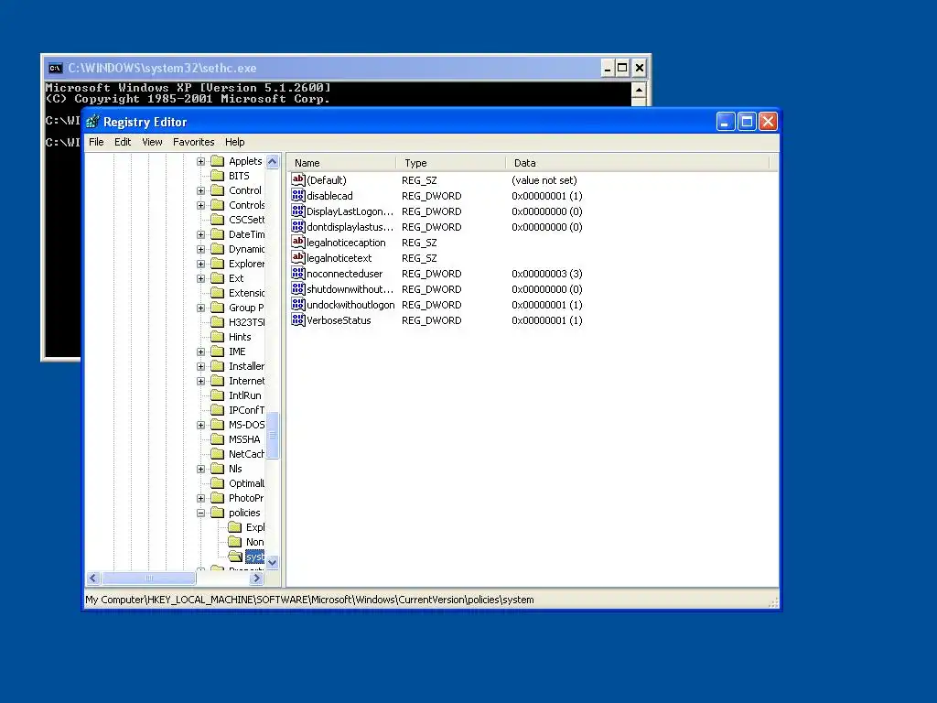
Task: Open the View menu
Action: pyautogui.click(x=152, y=142)
